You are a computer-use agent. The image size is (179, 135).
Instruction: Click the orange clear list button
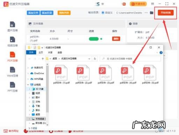64,13
